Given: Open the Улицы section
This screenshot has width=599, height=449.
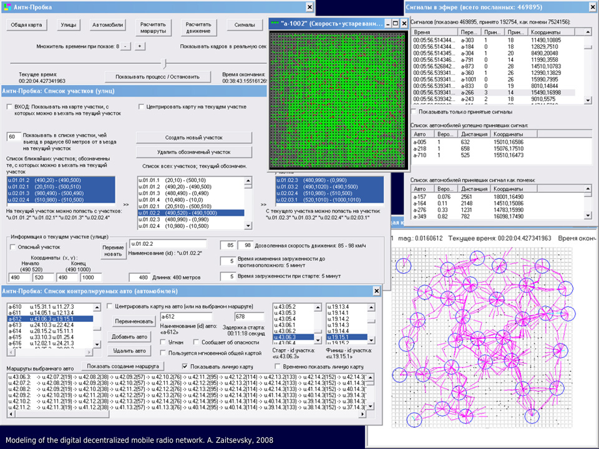Looking at the screenshot, I should coord(69,26).
